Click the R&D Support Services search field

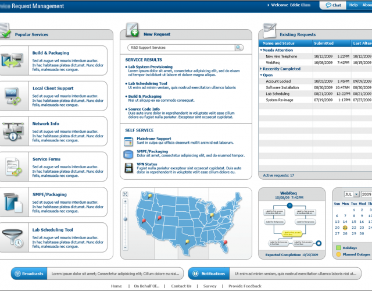point(181,48)
